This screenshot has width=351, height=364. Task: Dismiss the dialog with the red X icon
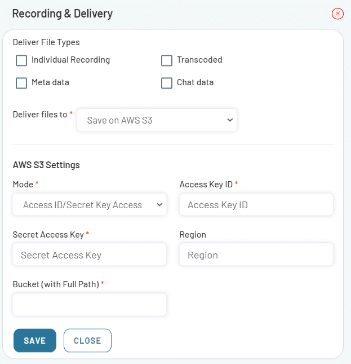[337, 14]
